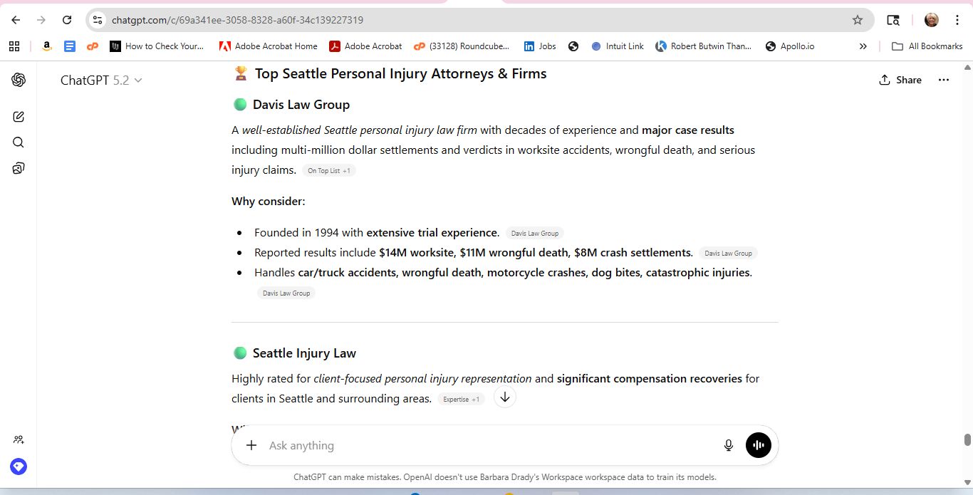Image resolution: width=973 pixels, height=495 pixels.
Task: Open the Intuit Link bookmark
Action: click(617, 46)
